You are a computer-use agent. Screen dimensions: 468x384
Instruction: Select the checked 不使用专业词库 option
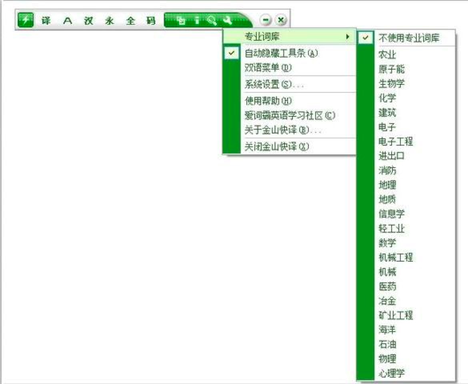pyautogui.click(x=406, y=38)
